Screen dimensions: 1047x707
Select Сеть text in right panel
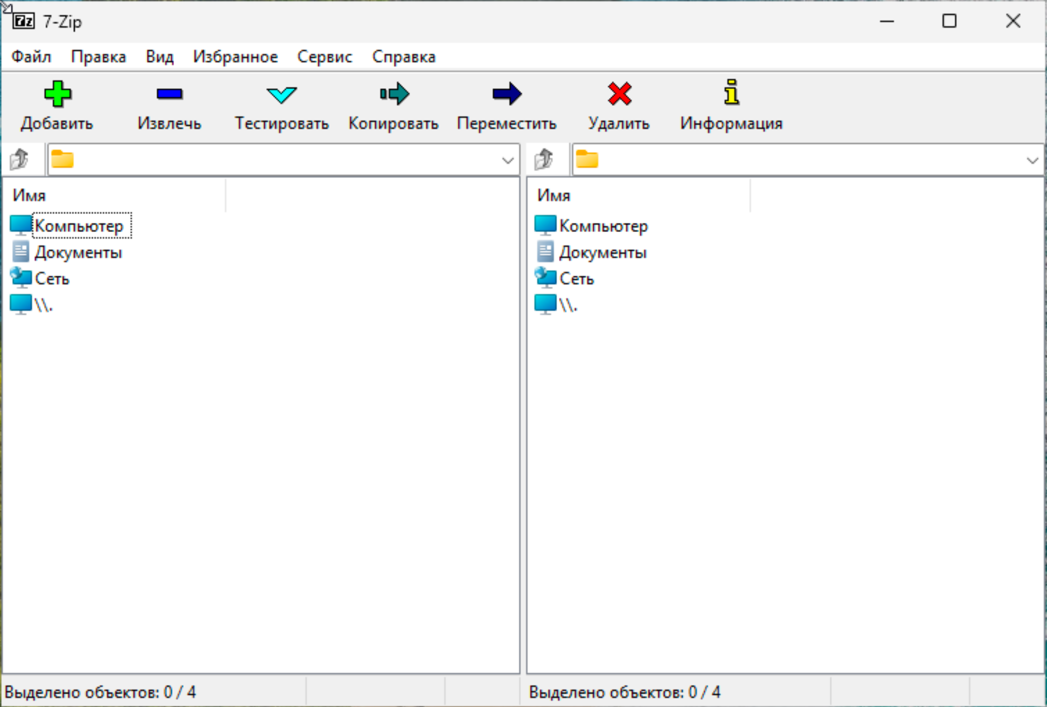pos(577,278)
